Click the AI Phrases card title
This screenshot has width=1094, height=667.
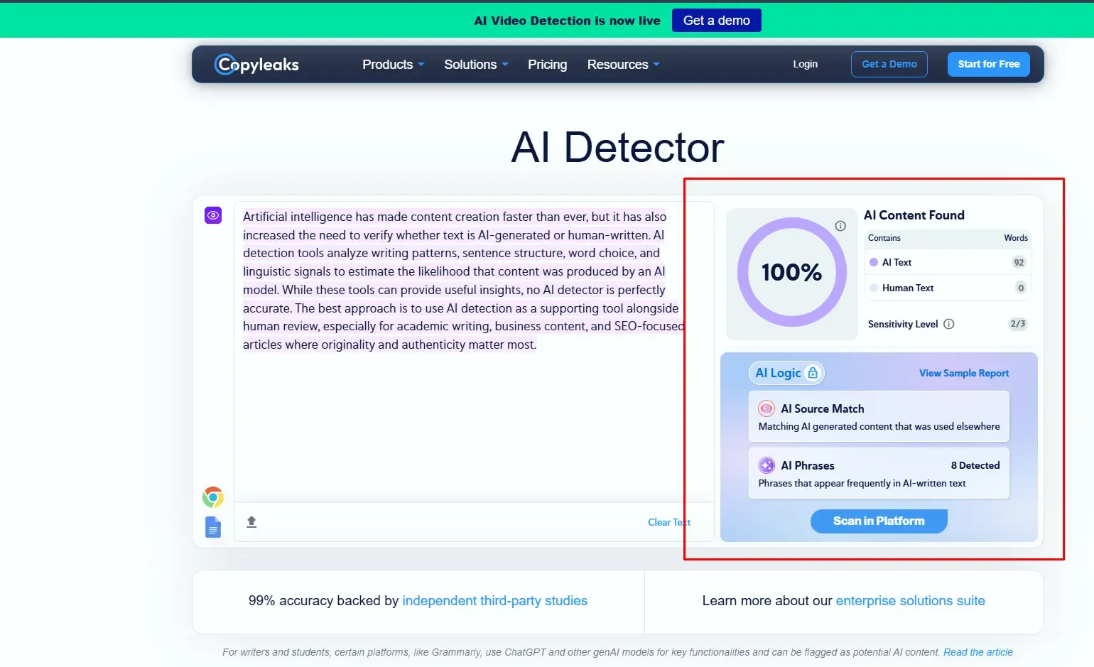pyautogui.click(x=808, y=465)
